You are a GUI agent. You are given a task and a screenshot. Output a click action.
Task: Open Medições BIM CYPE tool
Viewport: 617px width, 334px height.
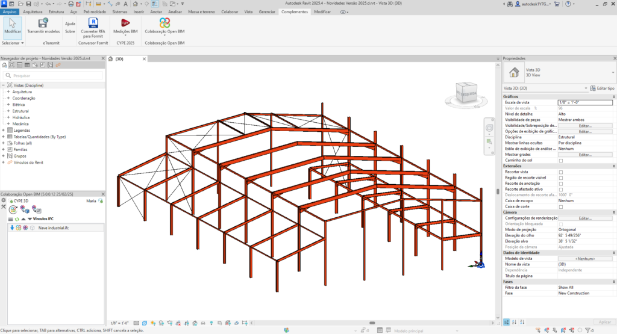coord(125,26)
